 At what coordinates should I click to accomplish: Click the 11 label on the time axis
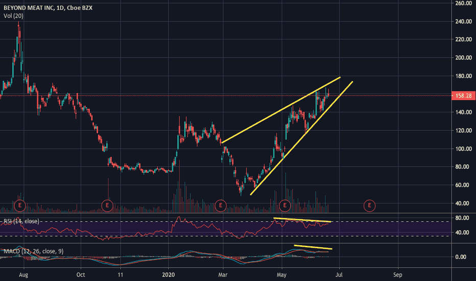coord(121,275)
